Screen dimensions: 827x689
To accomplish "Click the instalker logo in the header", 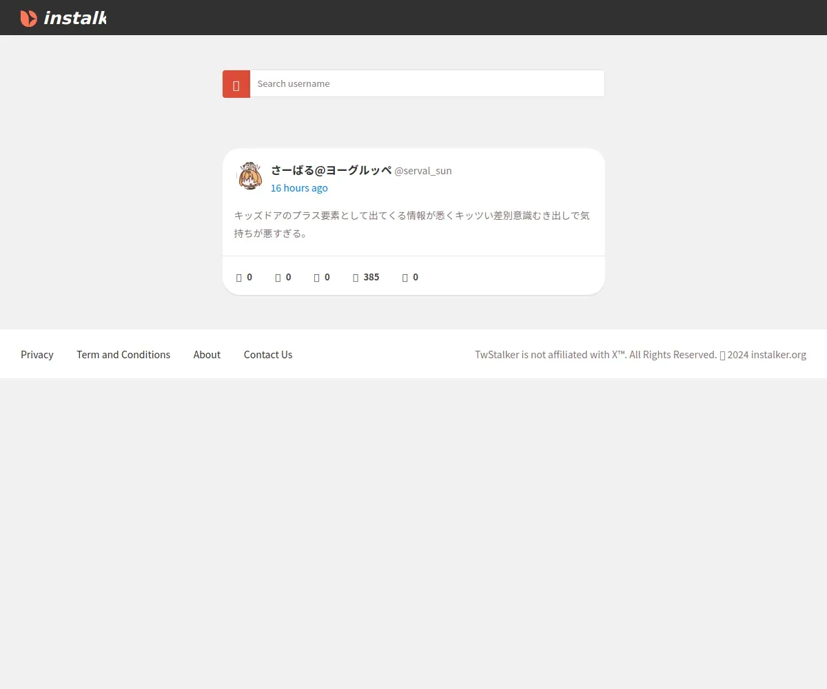I will 63,18.
